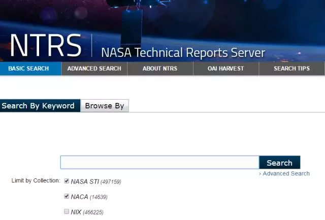Click the NTRS logo text
Image resolution: width=325 pixels, height=220 pixels.
(46, 45)
